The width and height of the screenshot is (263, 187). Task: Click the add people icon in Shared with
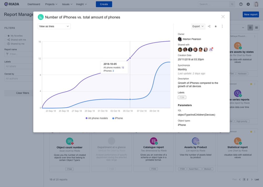(211, 50)
